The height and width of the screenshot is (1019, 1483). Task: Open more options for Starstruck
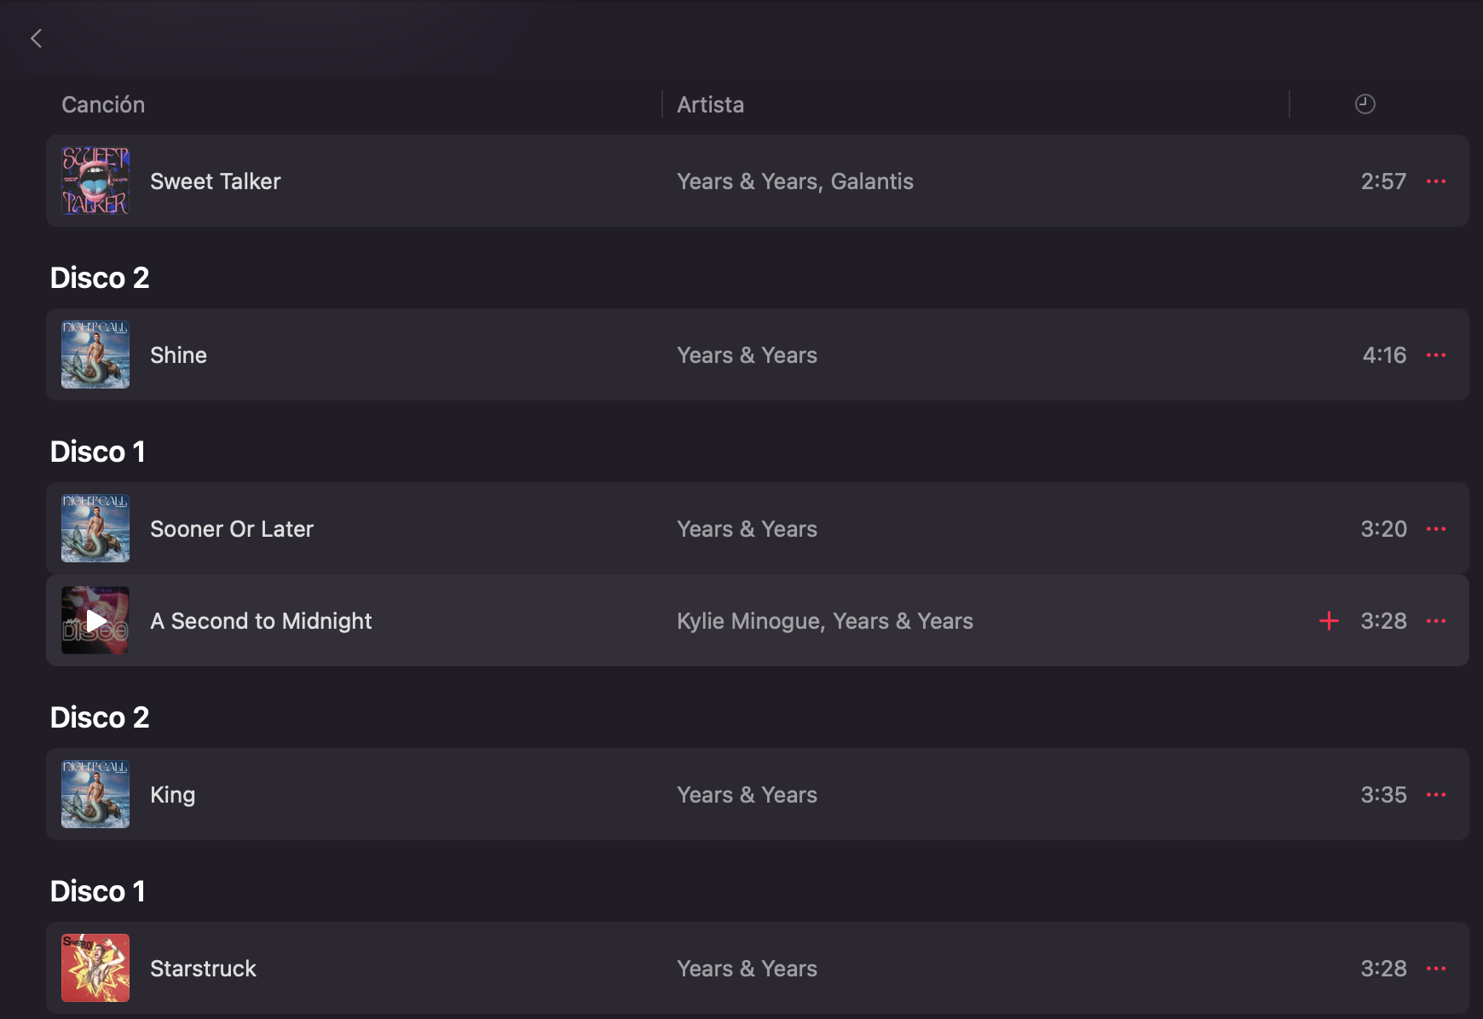pyautogui.click(x=1436, y=969)
